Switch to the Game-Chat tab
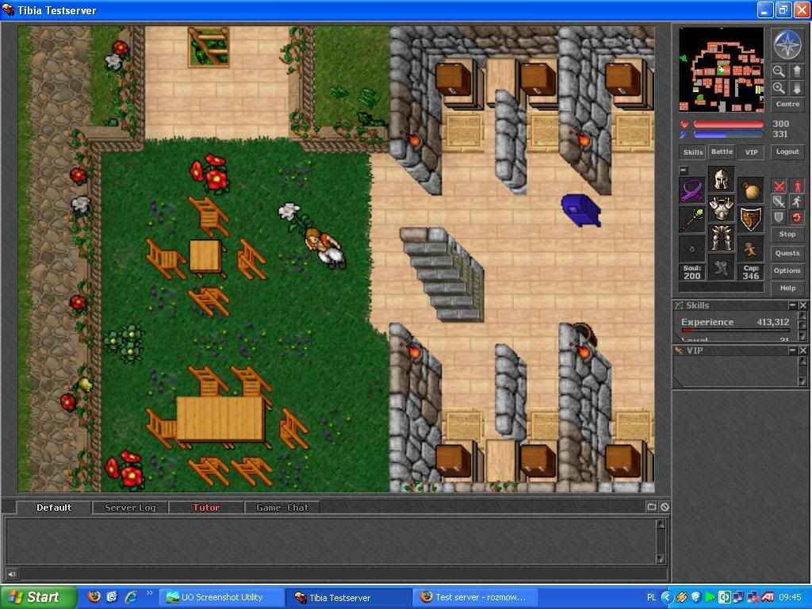 click(x=282, y=507)
